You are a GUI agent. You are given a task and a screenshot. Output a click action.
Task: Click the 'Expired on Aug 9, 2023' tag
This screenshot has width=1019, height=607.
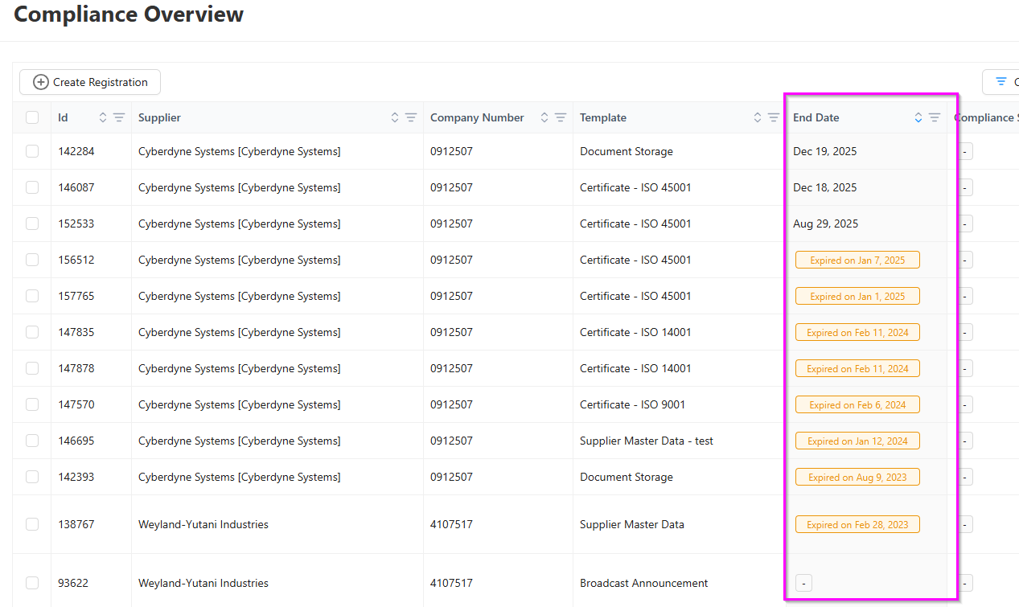pyautogui.click(x=857, y=477)
